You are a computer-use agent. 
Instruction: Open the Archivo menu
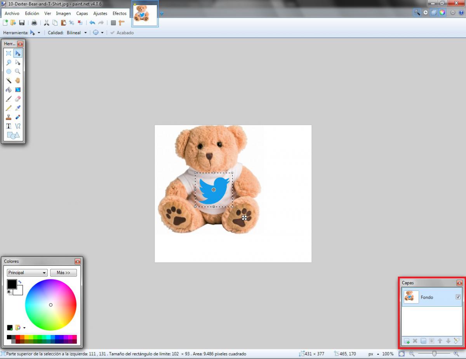point(12,13)
